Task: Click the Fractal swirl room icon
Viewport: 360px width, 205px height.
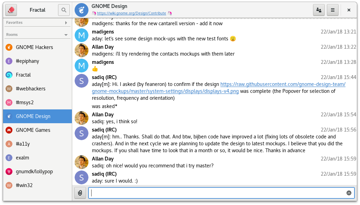Action: (9, 75)
